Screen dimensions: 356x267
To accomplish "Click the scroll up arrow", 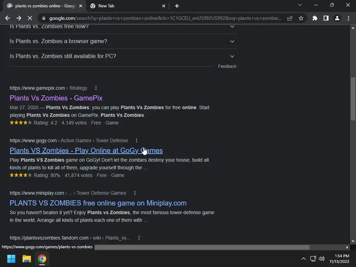I will coord(353,28).
